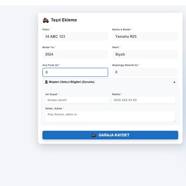186x186 pixels.
Task: Click the Telefon label text
Action: (116, 94)
